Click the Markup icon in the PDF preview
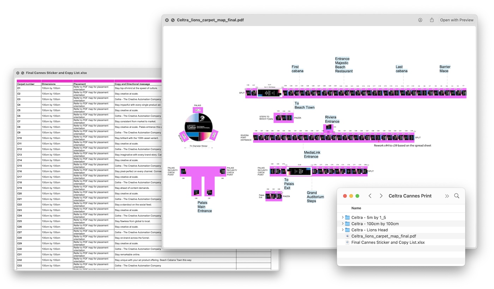Screen dimensions: 494x289 tap(420, 20)
